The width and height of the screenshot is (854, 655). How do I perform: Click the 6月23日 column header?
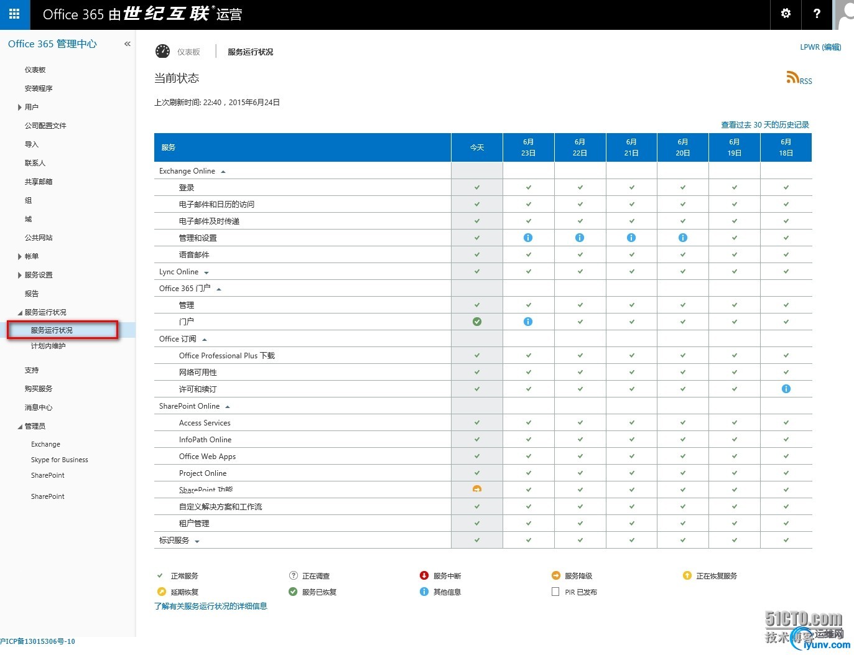coord(529,147)
